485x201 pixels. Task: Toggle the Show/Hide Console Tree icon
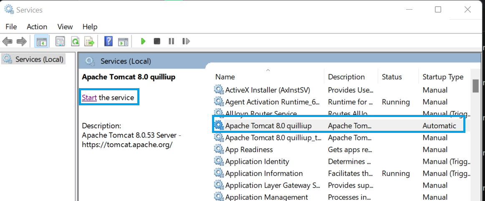pyautogui.click(x=41, y=41)
